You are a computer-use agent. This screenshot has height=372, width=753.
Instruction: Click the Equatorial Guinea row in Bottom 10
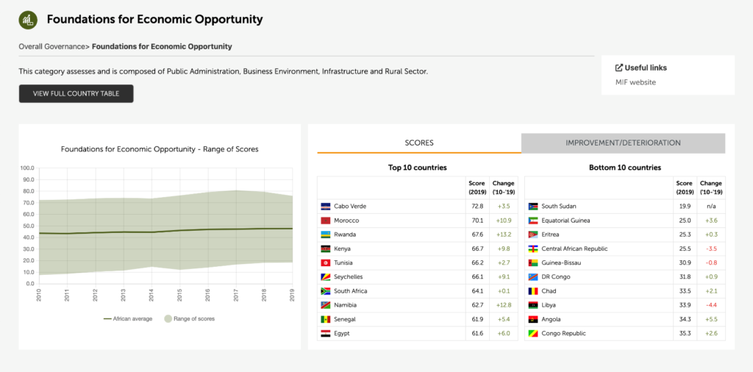tap(625, 221)
